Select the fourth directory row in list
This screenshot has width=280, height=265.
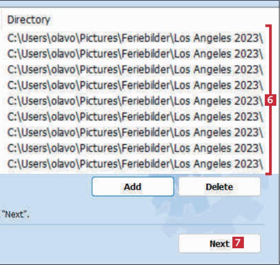[135, 85]
